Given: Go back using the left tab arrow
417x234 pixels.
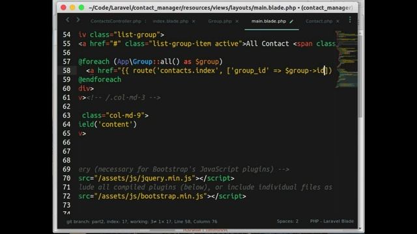Looking at the screenshot, I should click(x=68, y=19).
